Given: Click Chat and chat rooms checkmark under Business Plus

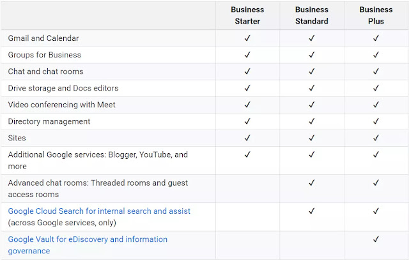Looking at the screenshot, I should tap(376, 71).
